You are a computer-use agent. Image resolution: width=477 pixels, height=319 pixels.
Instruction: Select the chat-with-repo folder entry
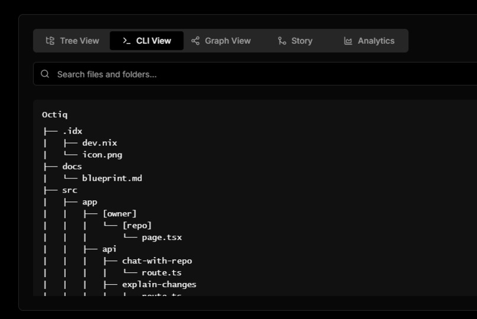tap(157, 261)
